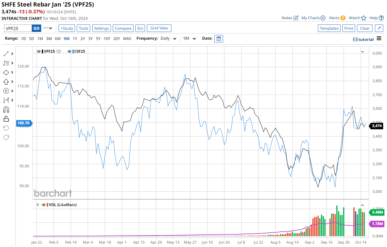Open the date picker calendar icon
387x247 pixels.
pos(218,39)
